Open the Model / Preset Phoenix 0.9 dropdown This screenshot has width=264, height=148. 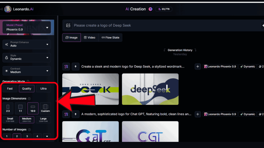(27, 27)
